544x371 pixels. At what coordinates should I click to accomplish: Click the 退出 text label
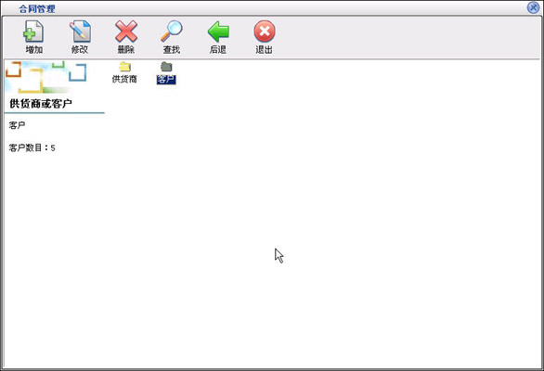point(264,49)
